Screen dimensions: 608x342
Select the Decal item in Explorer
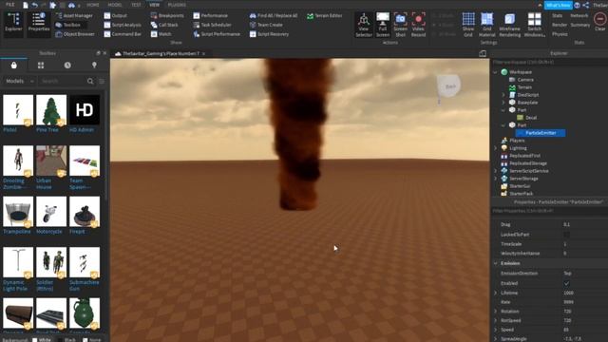(x=526, y=118)
